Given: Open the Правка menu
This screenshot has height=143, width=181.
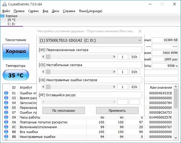Looking at the screenshot, I should tap(19, 11).
